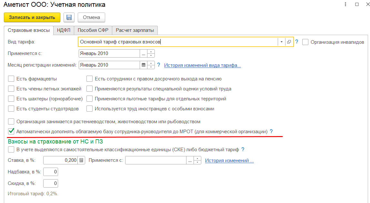Switch to the НДФЛ tab
The height and width of the screenshot is (203, 370).
point(64,30)
